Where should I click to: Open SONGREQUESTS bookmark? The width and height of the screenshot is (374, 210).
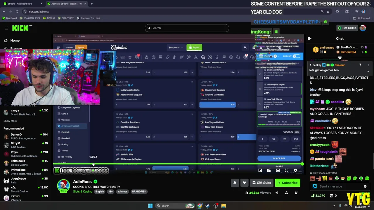click(30, 18)
